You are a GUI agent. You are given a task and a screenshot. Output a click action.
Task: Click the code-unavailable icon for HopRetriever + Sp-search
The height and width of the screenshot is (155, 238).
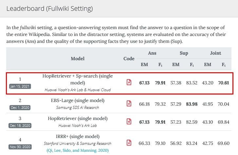pyautogui.click(x=129, y=82)
